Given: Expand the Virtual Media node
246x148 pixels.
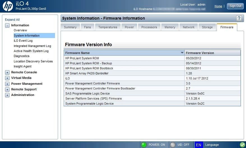Looking at the screenshot, I should [x=7, y=78].
